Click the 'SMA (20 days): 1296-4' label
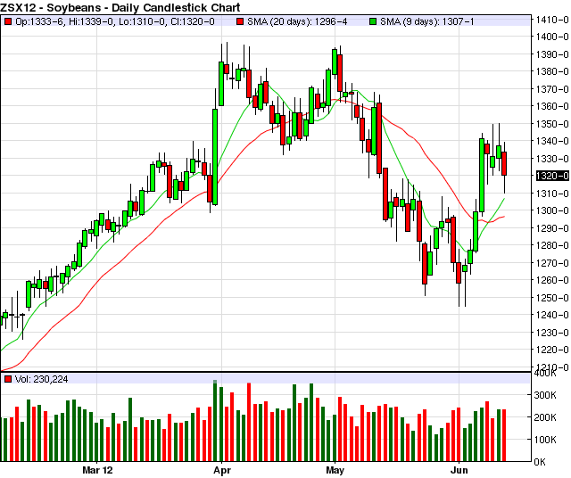Viewport: 571px width, 478px height. [297, 21]
